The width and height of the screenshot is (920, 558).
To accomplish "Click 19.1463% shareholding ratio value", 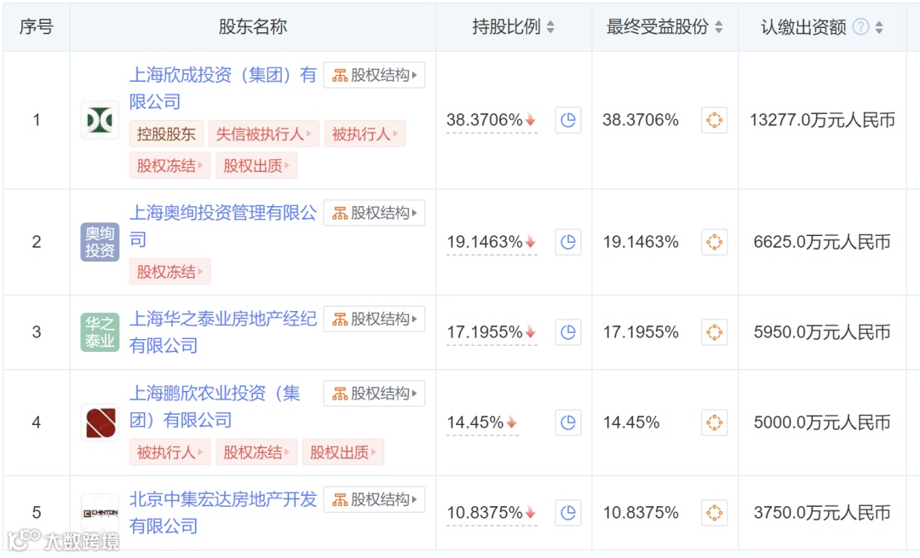I will coord(484,242).
